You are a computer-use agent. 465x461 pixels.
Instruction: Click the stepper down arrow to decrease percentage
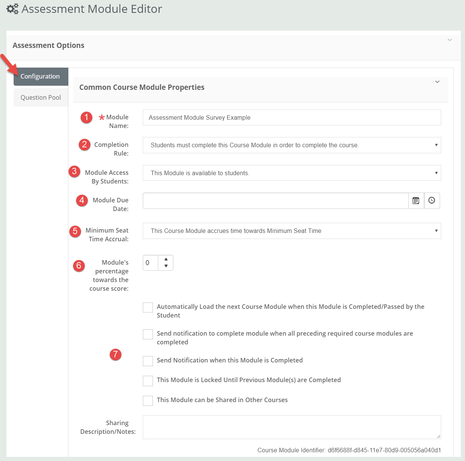[x=166, y=267]
